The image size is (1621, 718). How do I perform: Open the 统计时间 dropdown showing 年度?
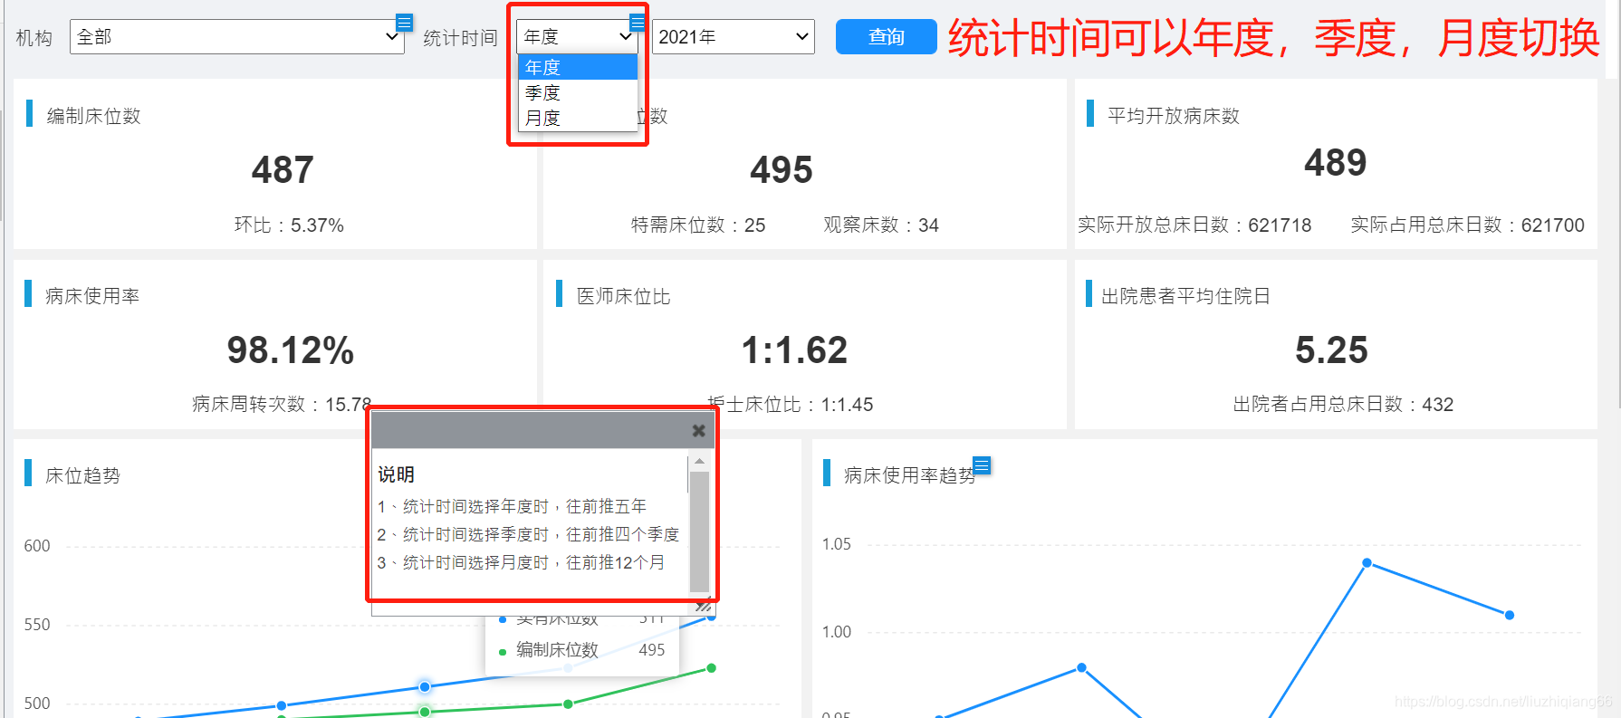coord(577,37)
